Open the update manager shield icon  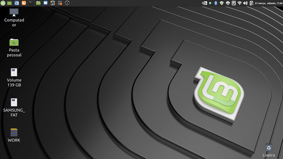coord(221,3)
